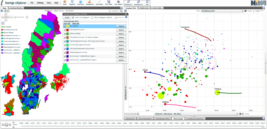This screenshot has height=129, width=267.
Task: Switch to the Scatter Matrix tab
Action: click(x=16, y=8)
